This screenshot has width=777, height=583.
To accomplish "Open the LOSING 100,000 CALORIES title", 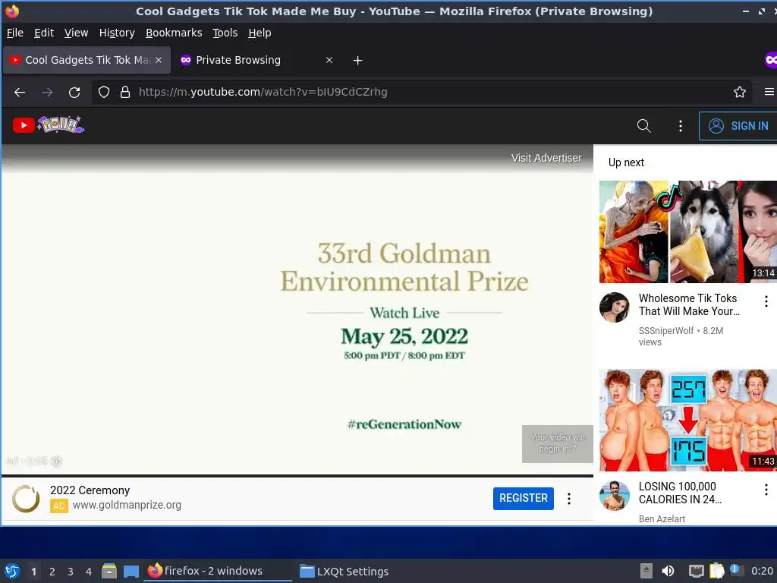I will click(x=680, y=493).
